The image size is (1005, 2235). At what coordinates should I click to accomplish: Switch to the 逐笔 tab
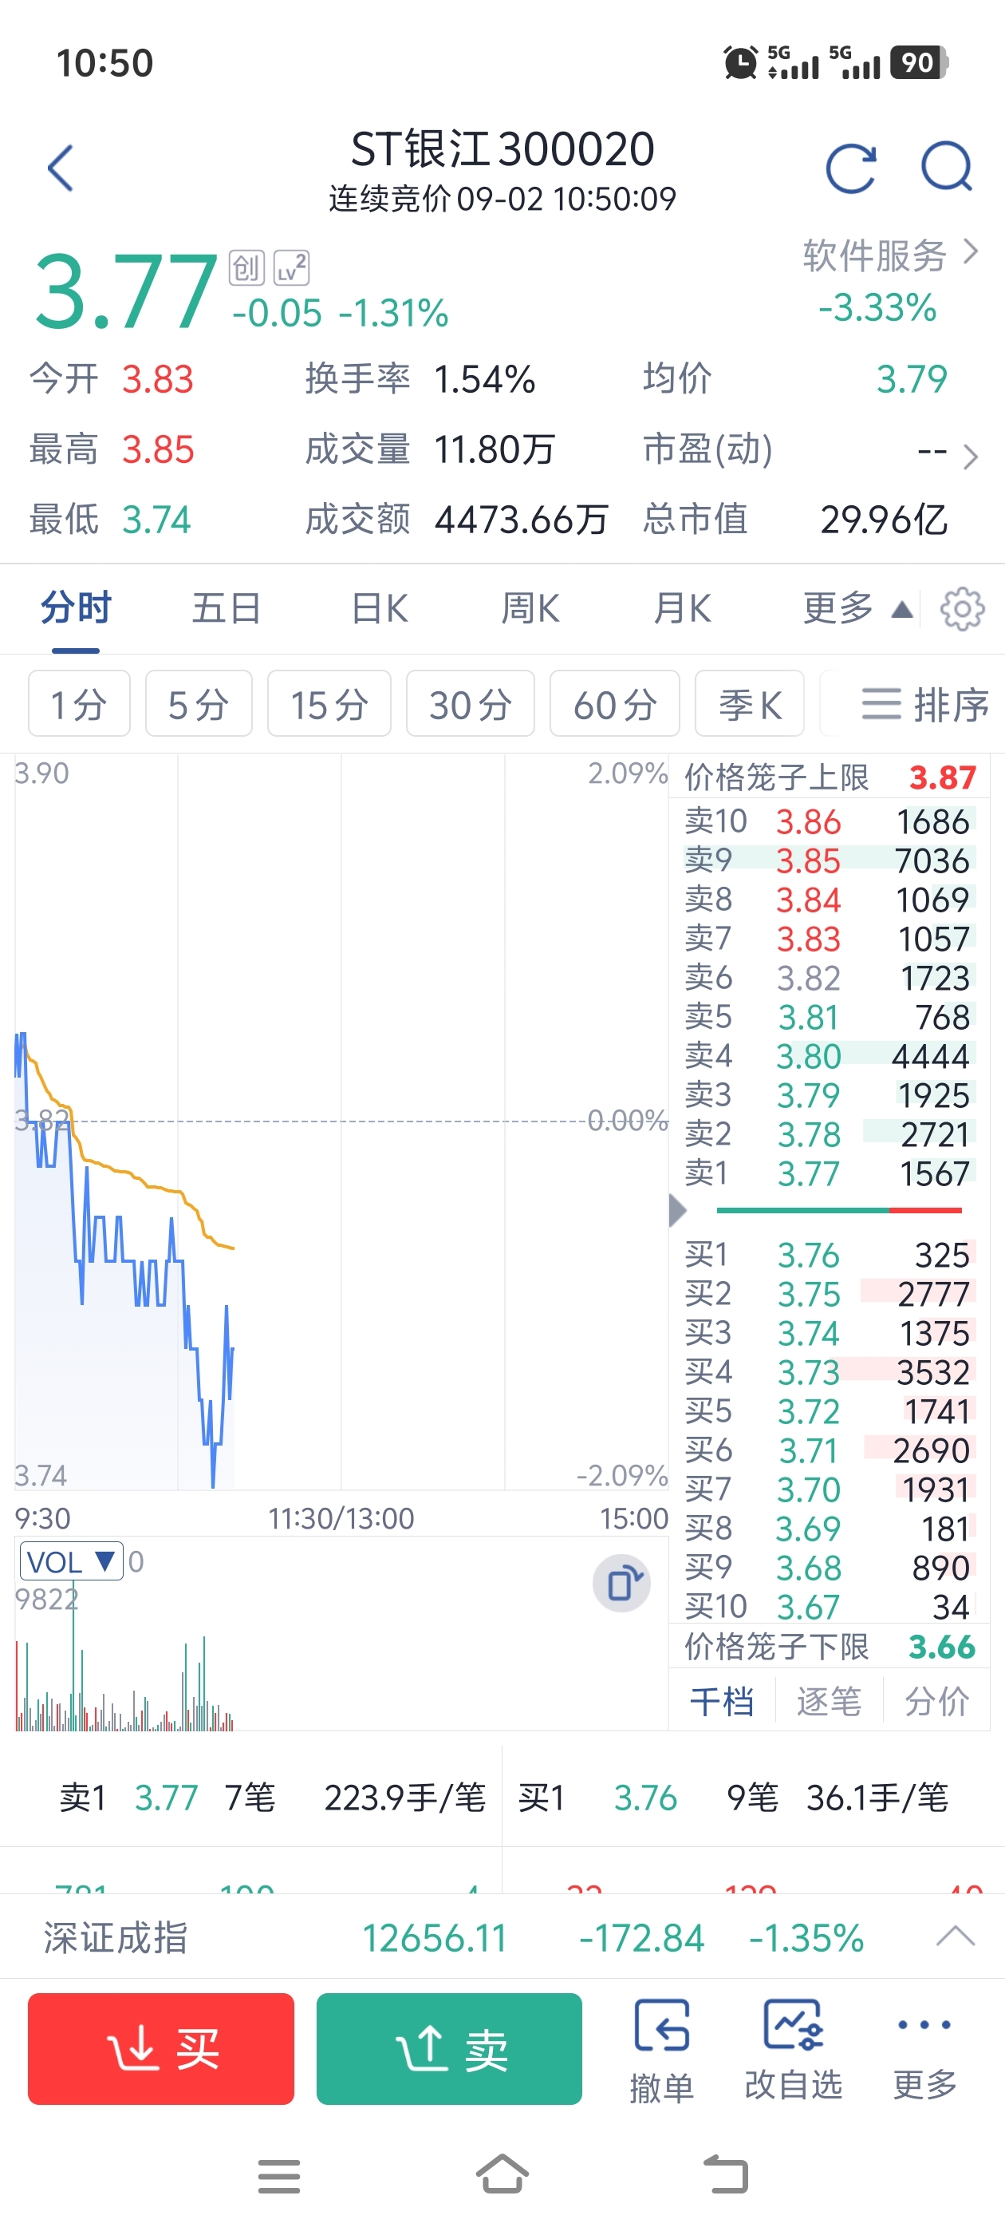point(829,1700)
